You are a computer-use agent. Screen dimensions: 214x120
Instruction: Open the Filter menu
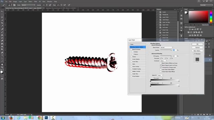35,1
